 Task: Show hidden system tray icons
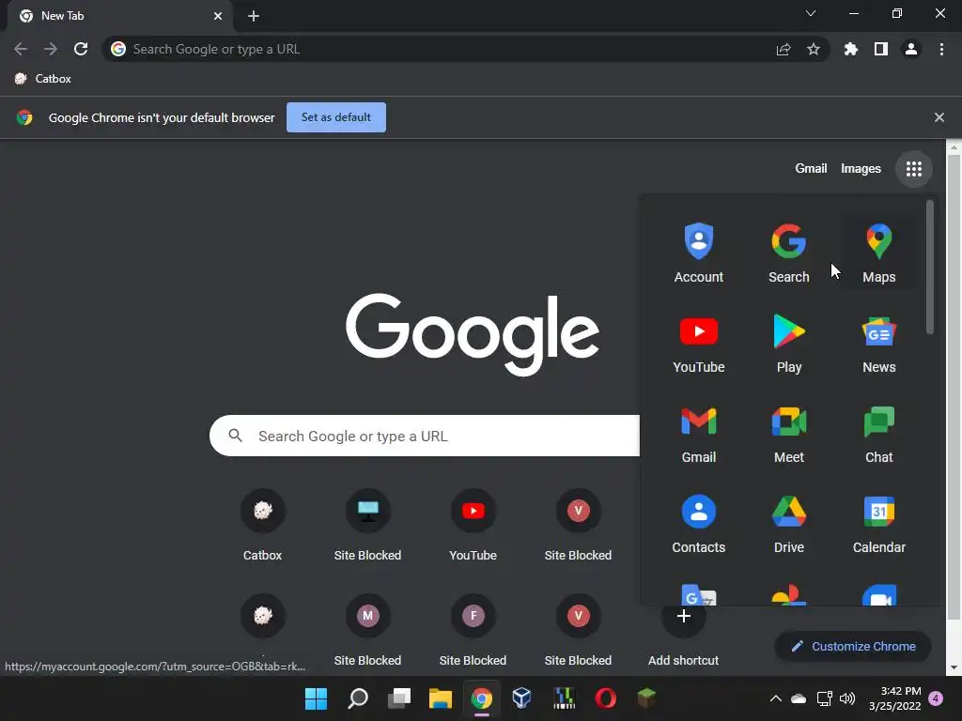point(775,698)
